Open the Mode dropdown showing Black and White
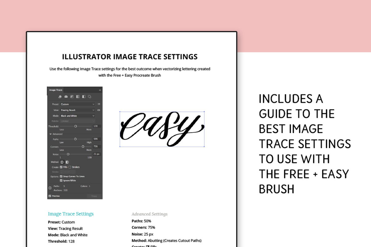371x247 pixels. 78,116
